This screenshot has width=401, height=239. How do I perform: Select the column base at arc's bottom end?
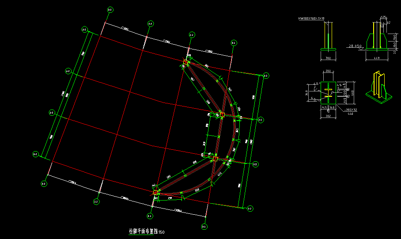[155, 192]
